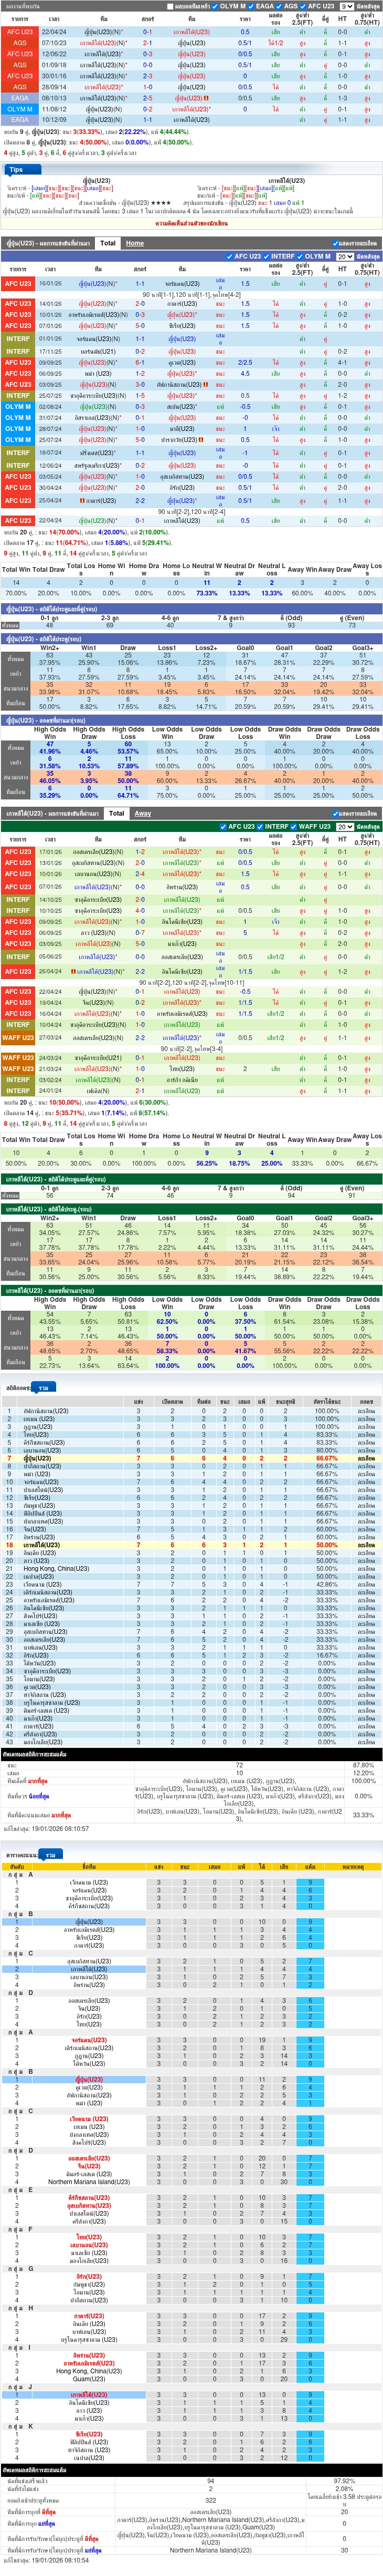Screen dimensions: 383x2572
Task: Click the green Tips header bar
Action: (191, 170)
